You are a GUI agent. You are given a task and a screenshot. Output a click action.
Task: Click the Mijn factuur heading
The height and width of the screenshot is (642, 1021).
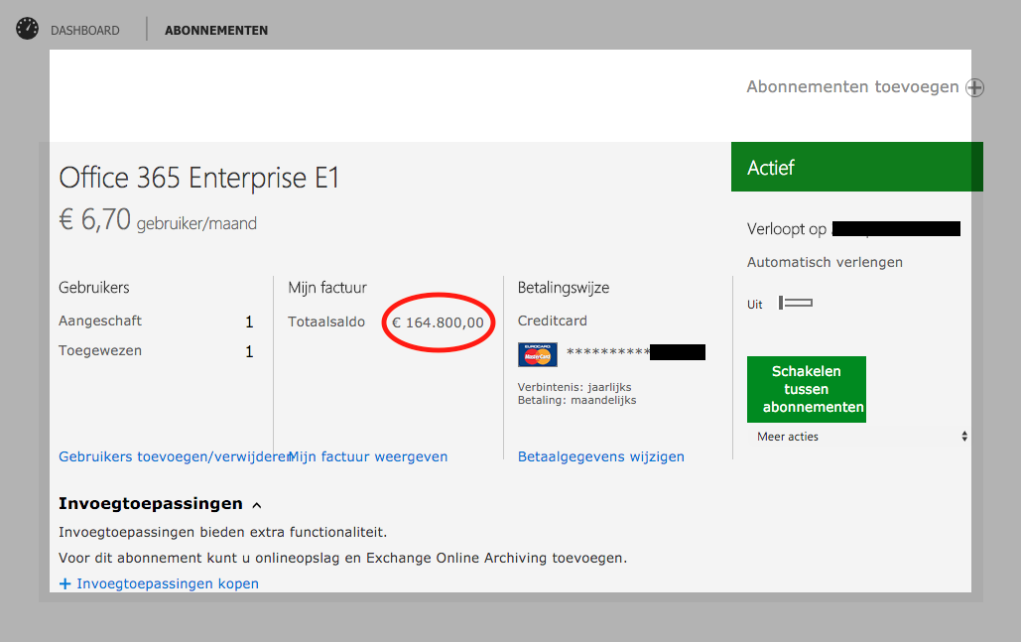pos(327,287)
